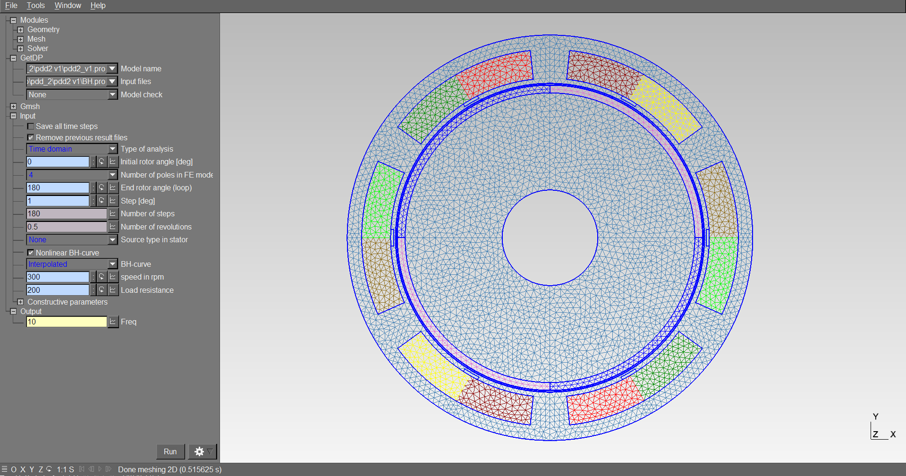Image resolution: width=906 pixels, height=476 pixels.
Task: Uncheck the Nonlinear BH-curve option
Action: 31,253
